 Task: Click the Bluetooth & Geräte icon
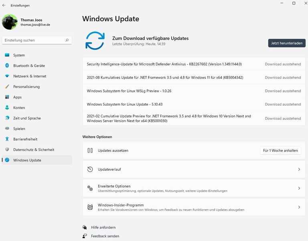[7, 65]
